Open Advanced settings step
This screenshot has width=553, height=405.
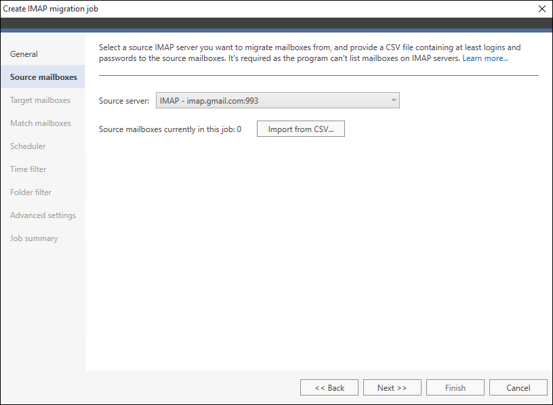pos(43,215)
